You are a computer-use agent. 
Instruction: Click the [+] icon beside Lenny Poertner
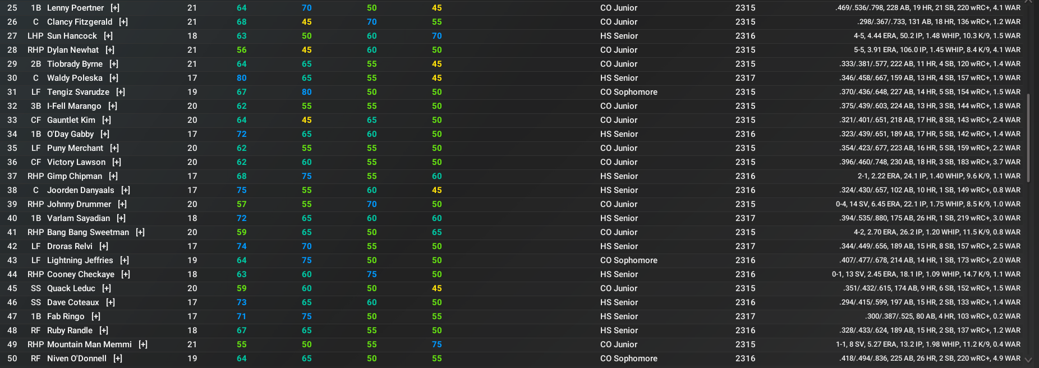point(115,8)
